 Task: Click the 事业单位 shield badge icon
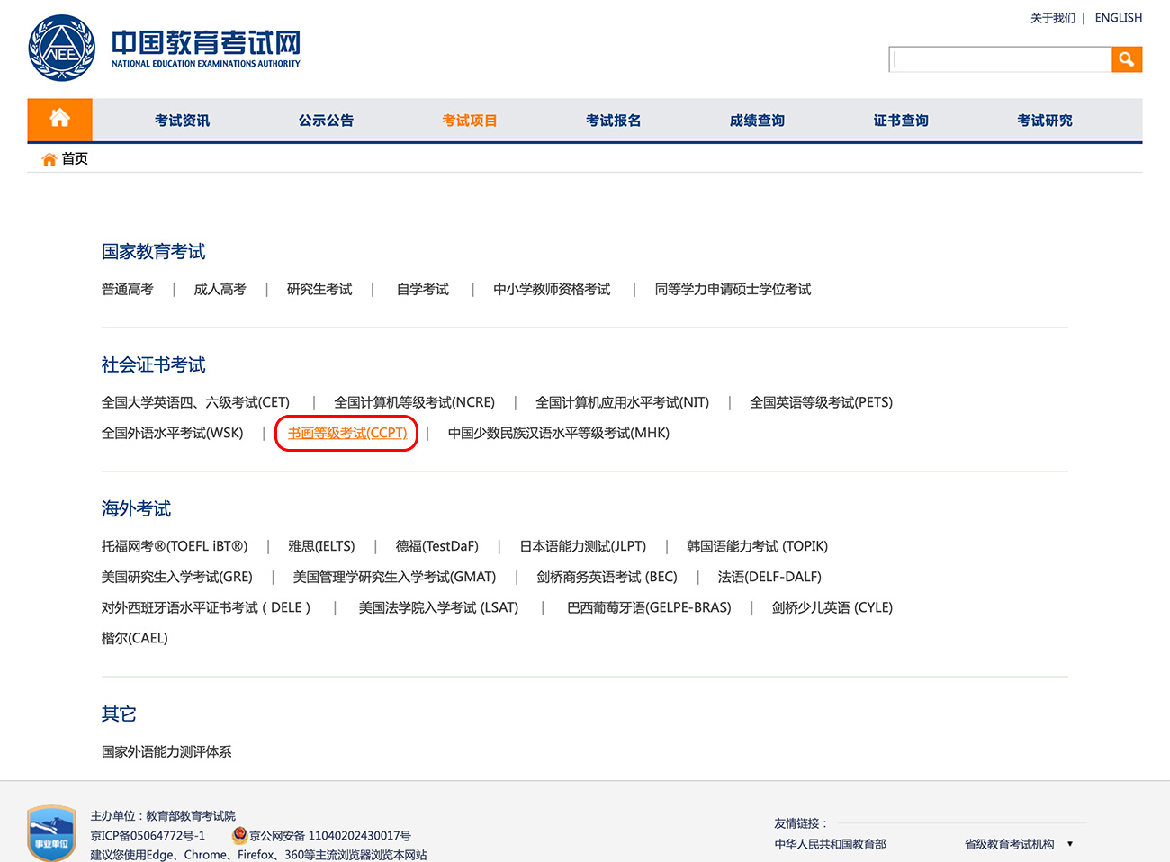pyautogui.click(x=51, y=833)
